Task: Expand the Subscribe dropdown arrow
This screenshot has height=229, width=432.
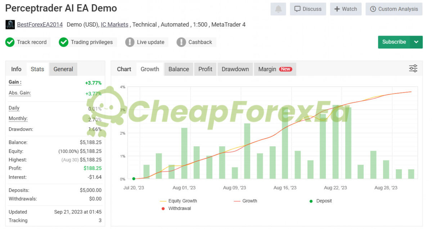Action: [416, 42]
